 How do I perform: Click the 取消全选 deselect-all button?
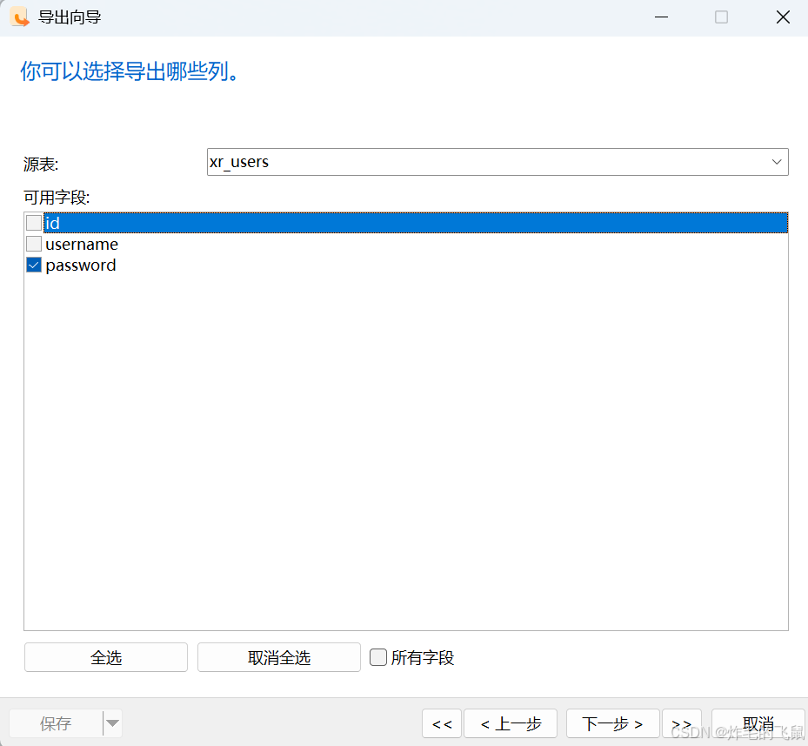278,657
